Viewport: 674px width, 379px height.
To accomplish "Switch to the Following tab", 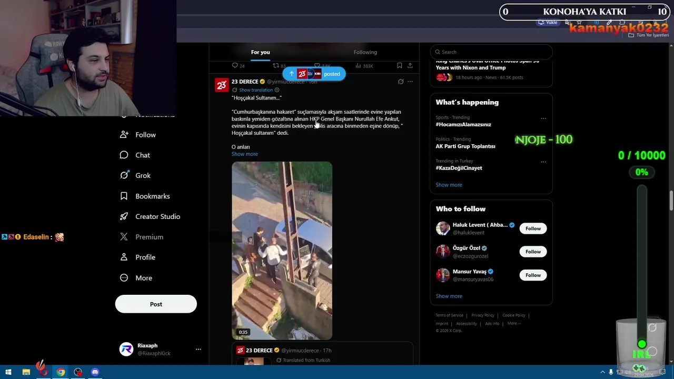I will [365, 52].
